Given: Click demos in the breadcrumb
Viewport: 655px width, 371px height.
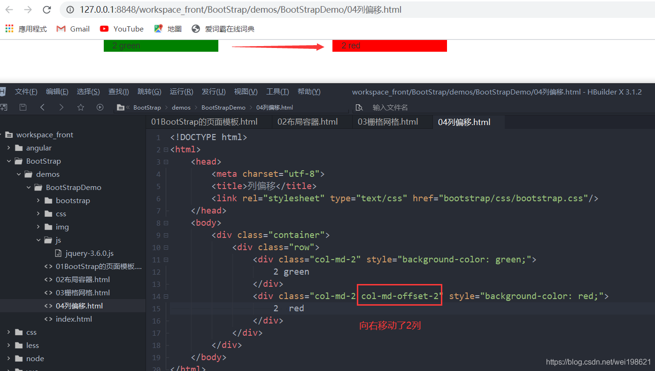Looking at the screenshot, I should click(181, 108).
